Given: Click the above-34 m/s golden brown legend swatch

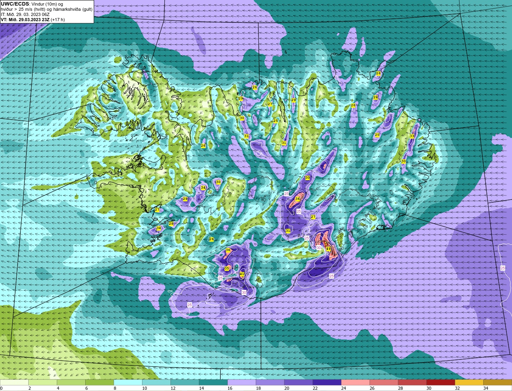Looking at the screenshot, I should (x=498, y=383).
